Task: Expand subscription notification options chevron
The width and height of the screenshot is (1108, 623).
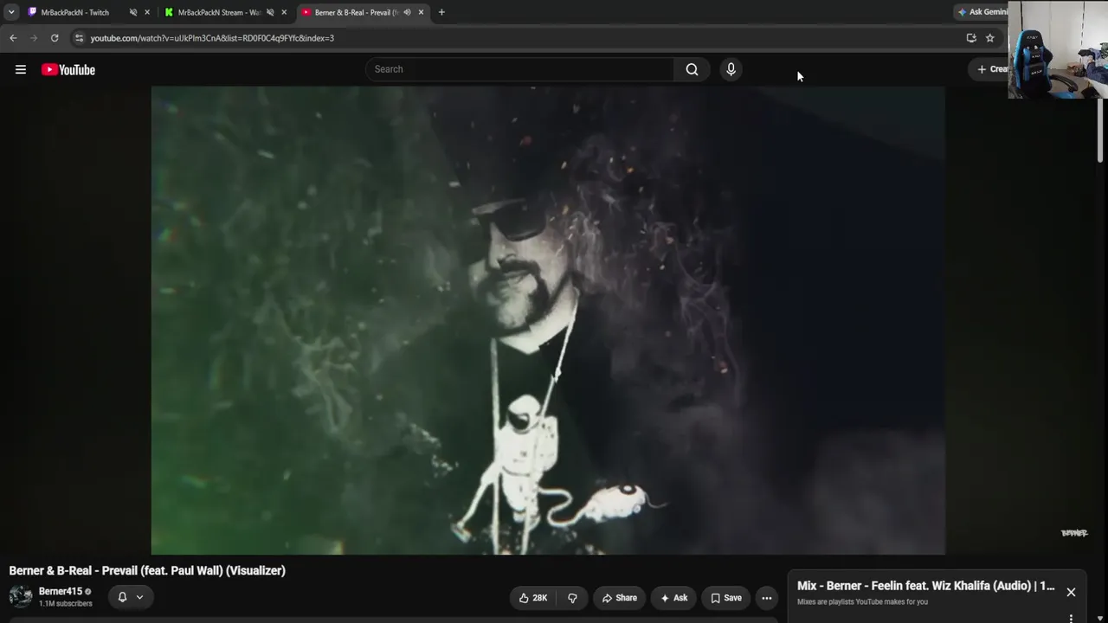Action: (139, 597)
